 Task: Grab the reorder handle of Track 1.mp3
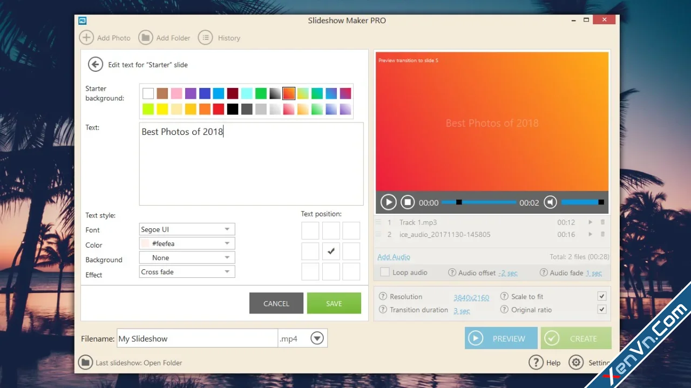point(378,222)
